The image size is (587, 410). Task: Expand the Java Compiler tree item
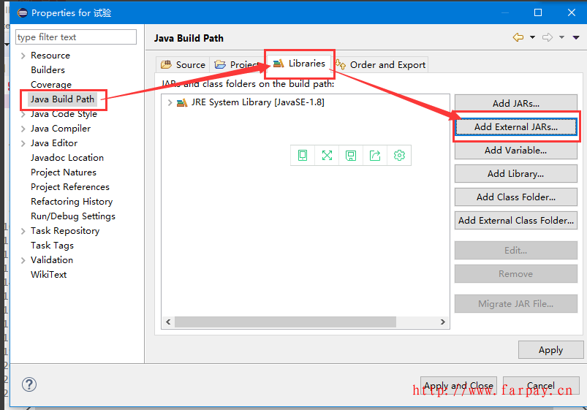pyautogui.click(x=23, y=129)
